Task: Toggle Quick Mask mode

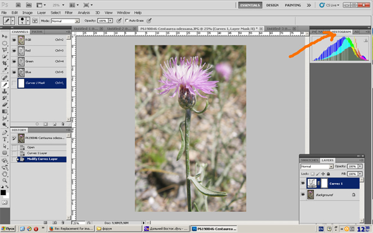Action: pyautogui.click(x=4, y=203)
